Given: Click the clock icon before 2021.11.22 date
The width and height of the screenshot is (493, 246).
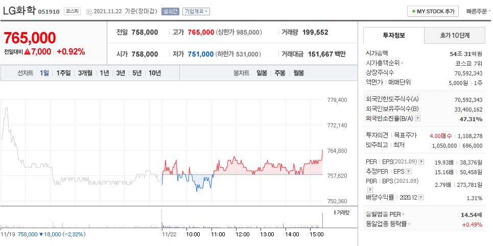Looking at the screenshot, I should click(x=89, y=12).
